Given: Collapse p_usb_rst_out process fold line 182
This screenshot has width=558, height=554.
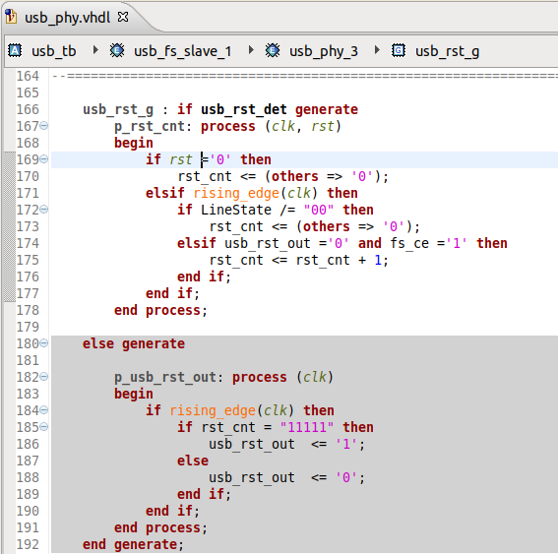Looking at the screenshot, I should [43, 377].
